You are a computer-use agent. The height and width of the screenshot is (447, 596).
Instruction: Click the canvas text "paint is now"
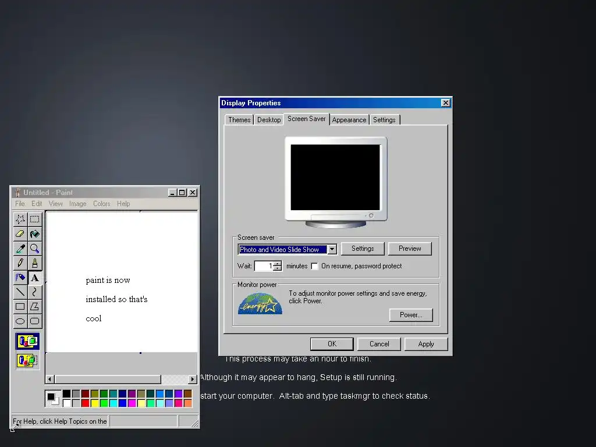[x=108, y=280]
